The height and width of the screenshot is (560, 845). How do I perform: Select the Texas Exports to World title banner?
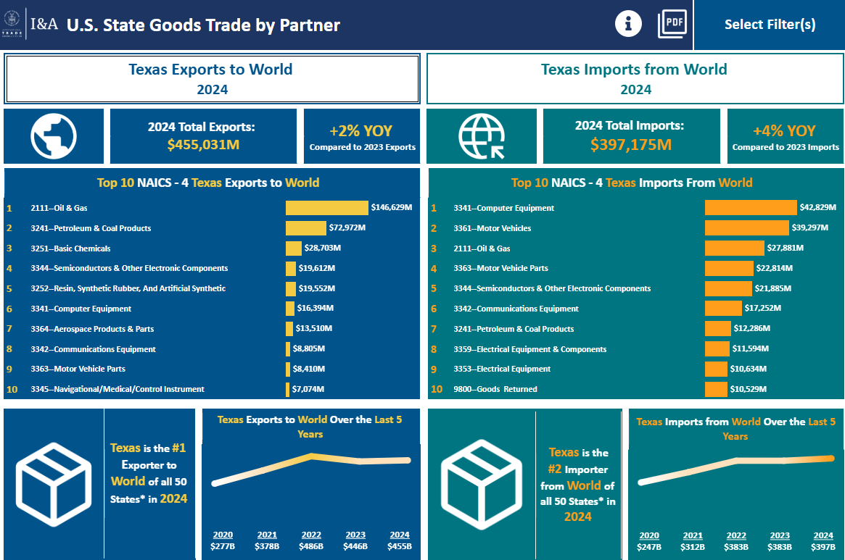tap(211, 78)
